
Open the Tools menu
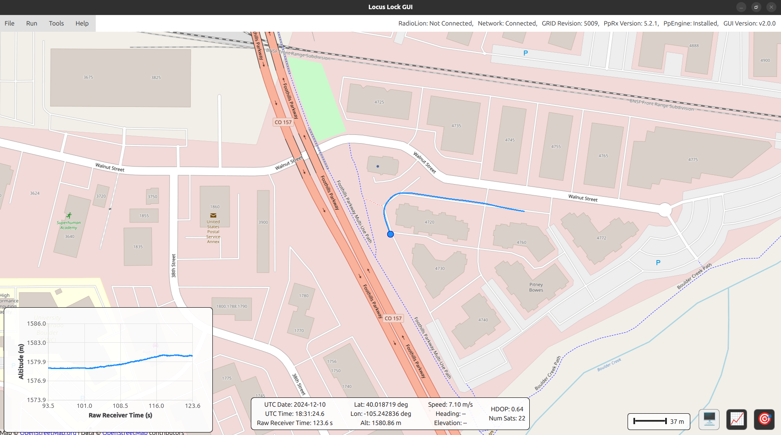(x=56, y=23)
